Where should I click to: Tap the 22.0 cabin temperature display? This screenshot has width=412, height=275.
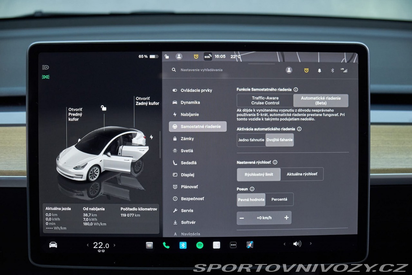101,245
